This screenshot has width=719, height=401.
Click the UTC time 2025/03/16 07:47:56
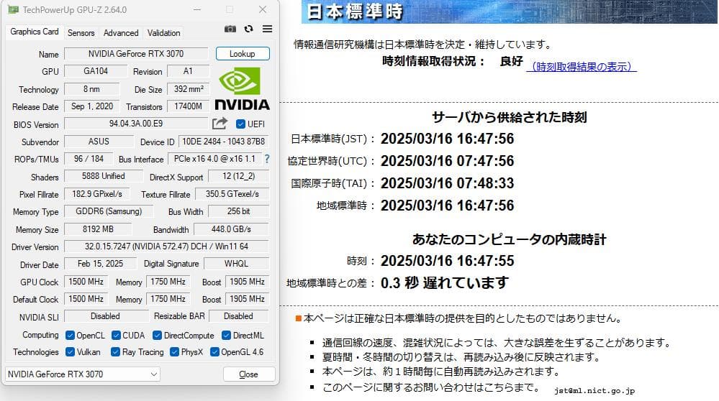pos(447,161)
